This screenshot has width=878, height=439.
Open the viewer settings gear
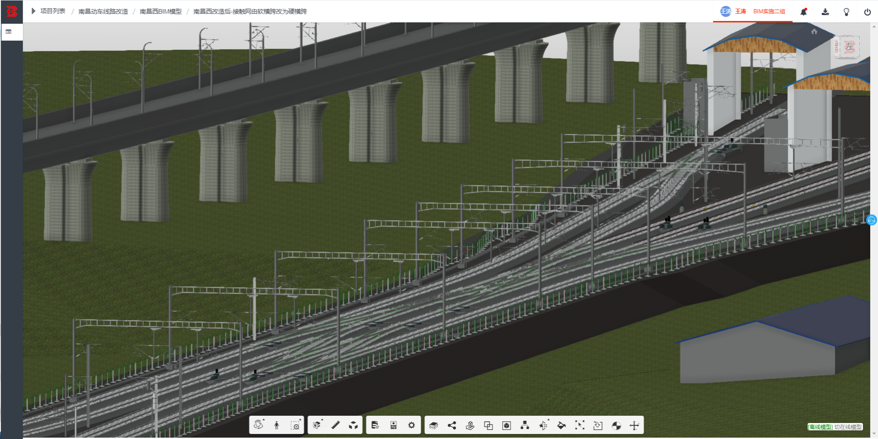412,425
